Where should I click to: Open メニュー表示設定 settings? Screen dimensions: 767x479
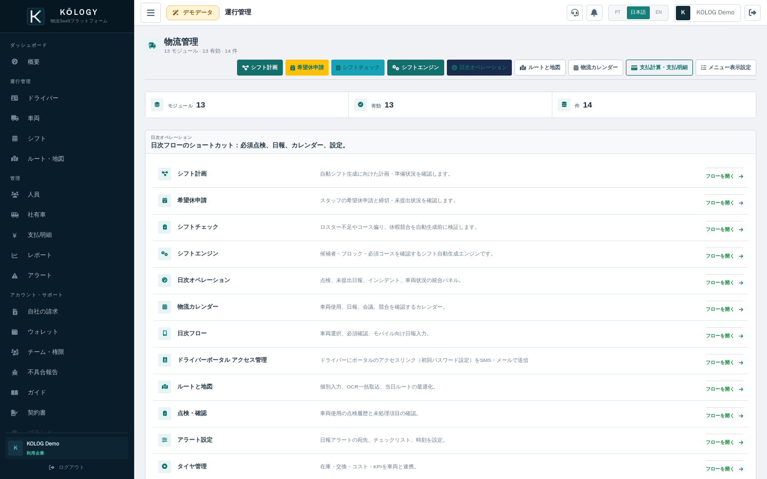pos(726,68)
